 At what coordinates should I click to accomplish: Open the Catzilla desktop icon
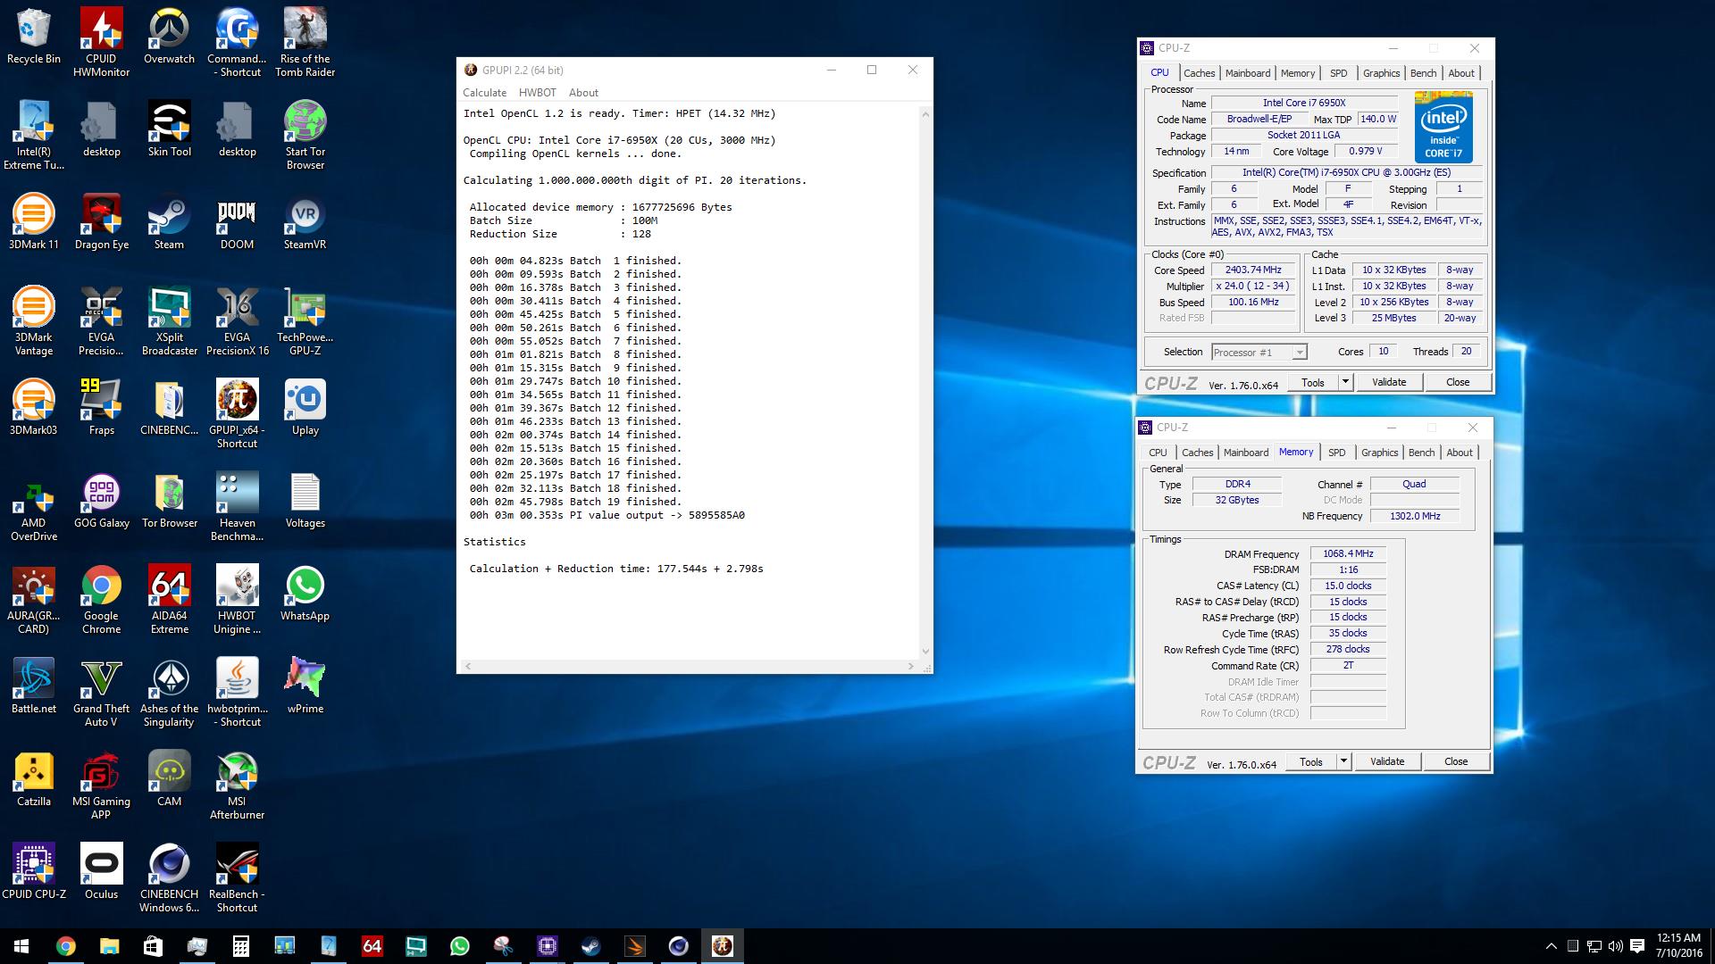(x=33, y=779)
